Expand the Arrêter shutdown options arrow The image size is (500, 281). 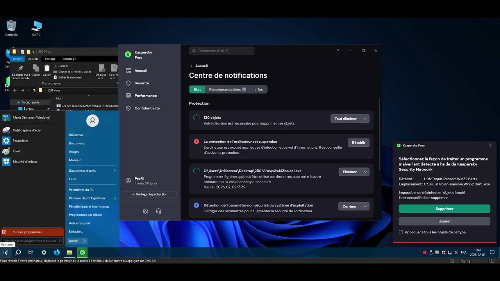pyautogui.click(x=84, y=241)
